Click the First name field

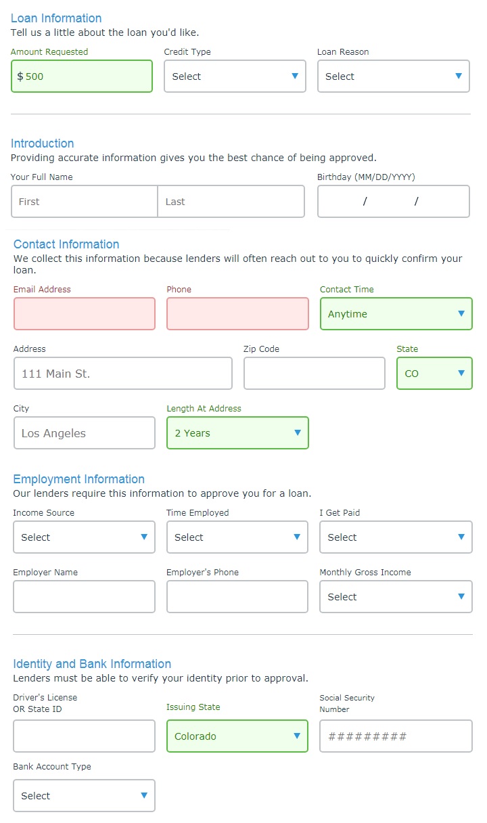tap(85, 202)
